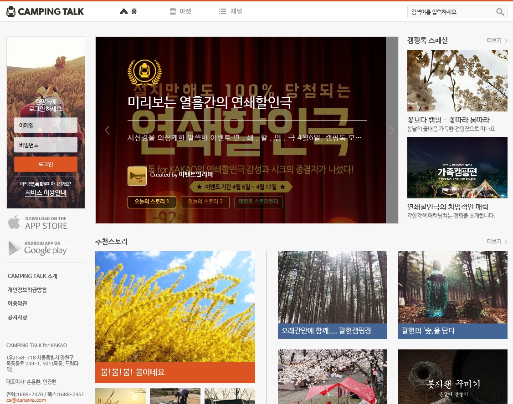513x404 pixels.
Task: Click the magnifier search icon
Action: (500, 12)
